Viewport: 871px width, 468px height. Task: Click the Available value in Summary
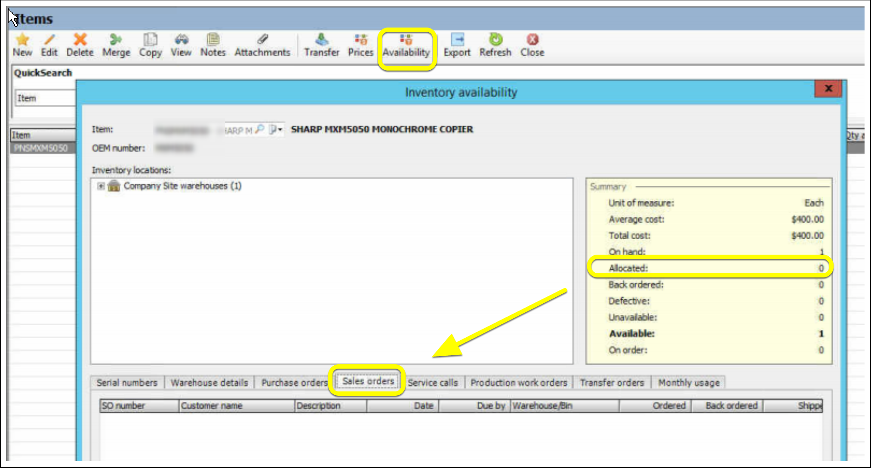(821, 333)
